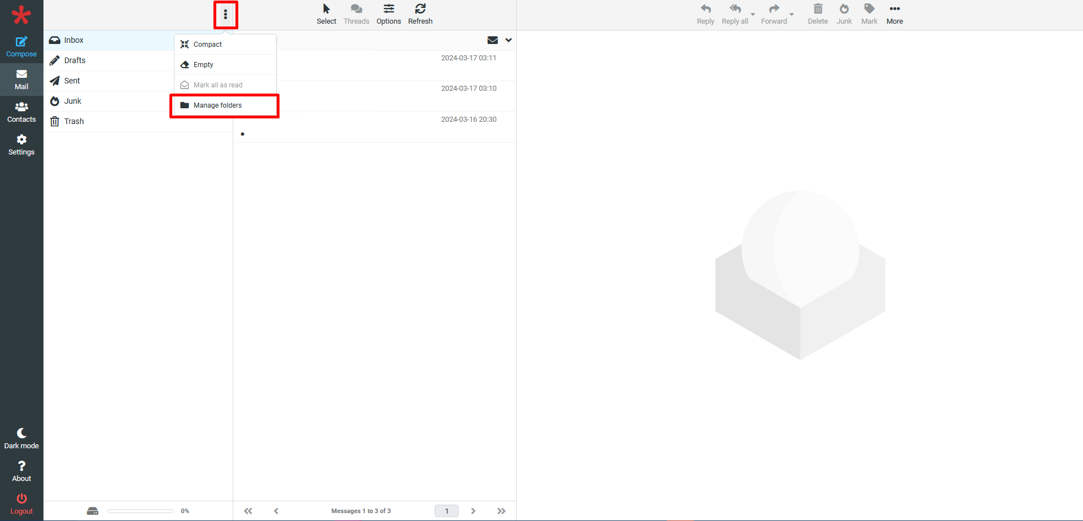This screenshot has height=521, width=1083.
Task: Click the page number field
Action: 446,511
